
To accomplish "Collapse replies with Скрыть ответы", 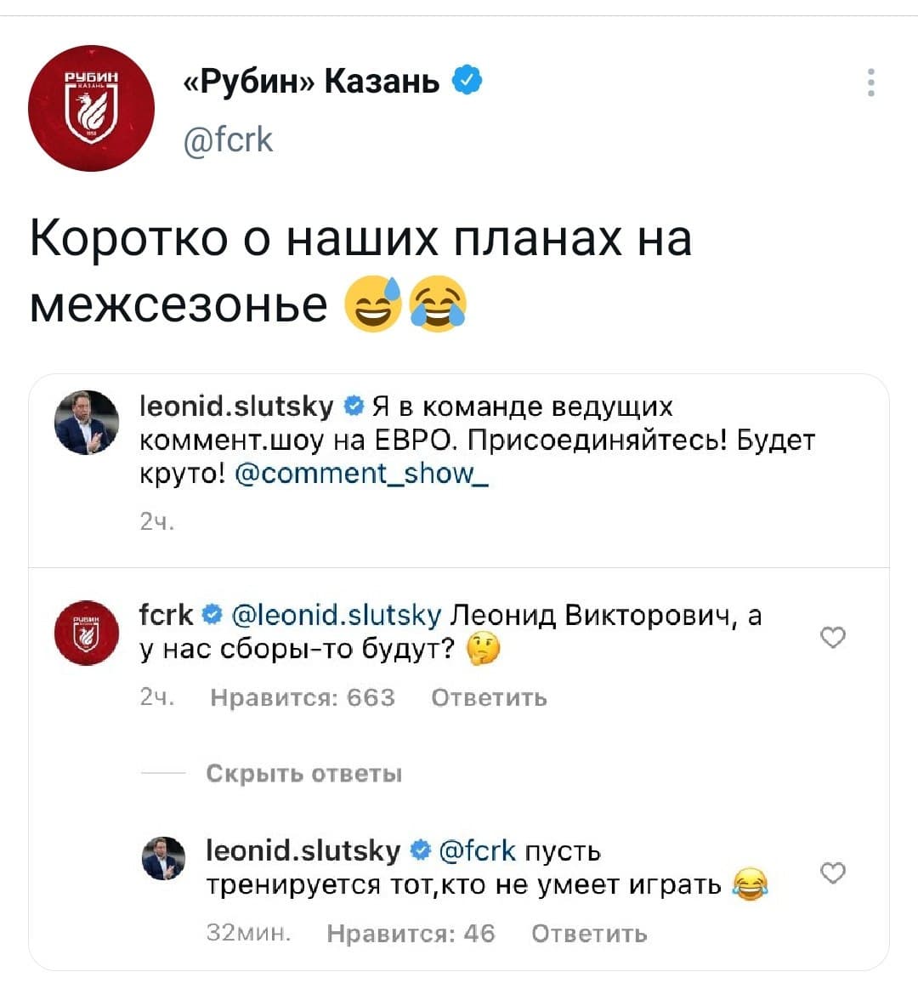I will click(303, 774).
